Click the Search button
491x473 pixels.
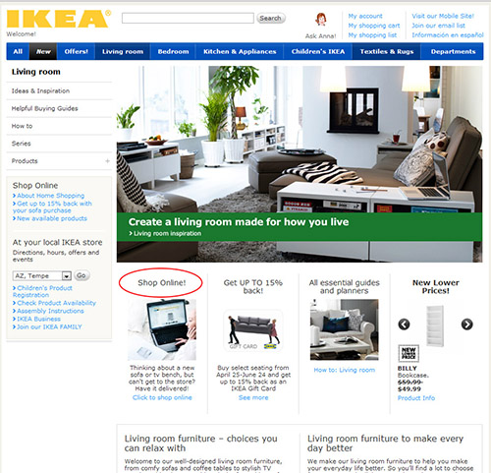[270, 18]
